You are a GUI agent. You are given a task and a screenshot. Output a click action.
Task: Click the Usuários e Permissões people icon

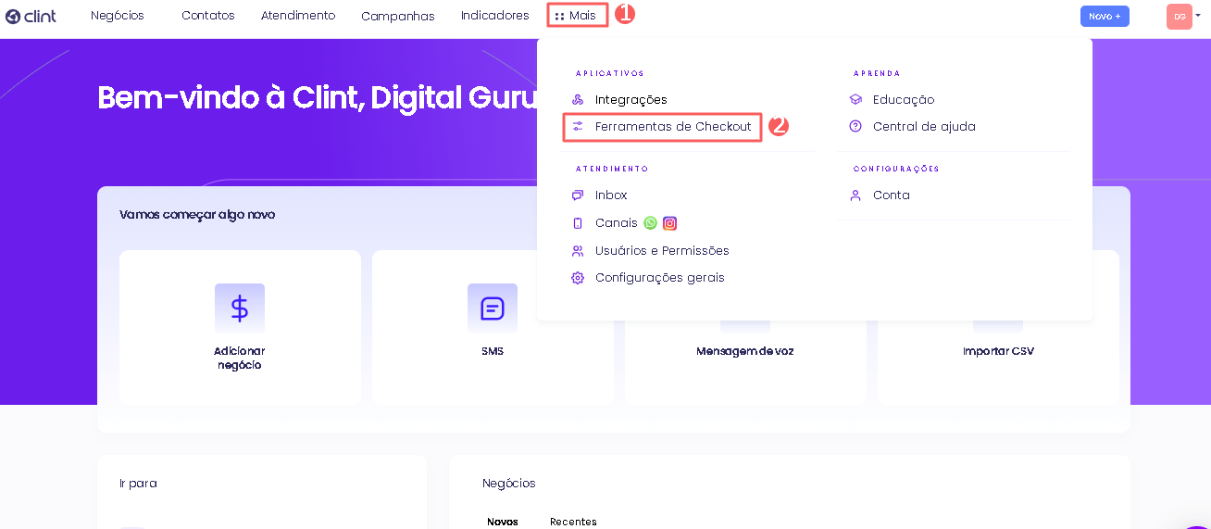(578, 251)
